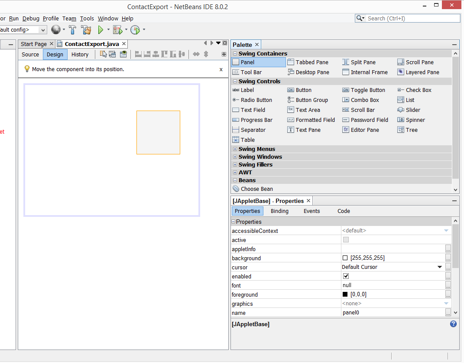Click the Debug Project icon

click(117, 30)
